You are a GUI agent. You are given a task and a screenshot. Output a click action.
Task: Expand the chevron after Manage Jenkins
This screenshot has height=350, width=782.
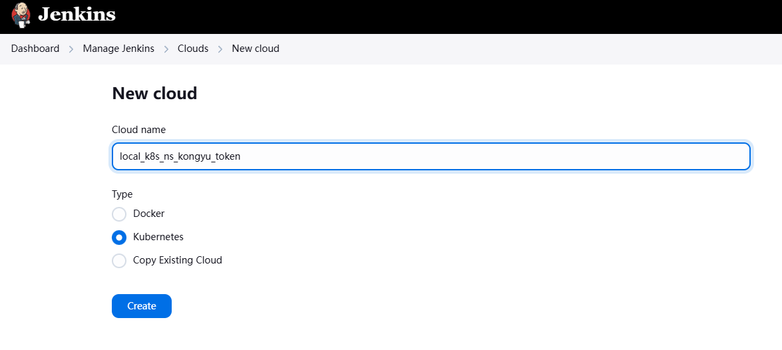point(166,49)
